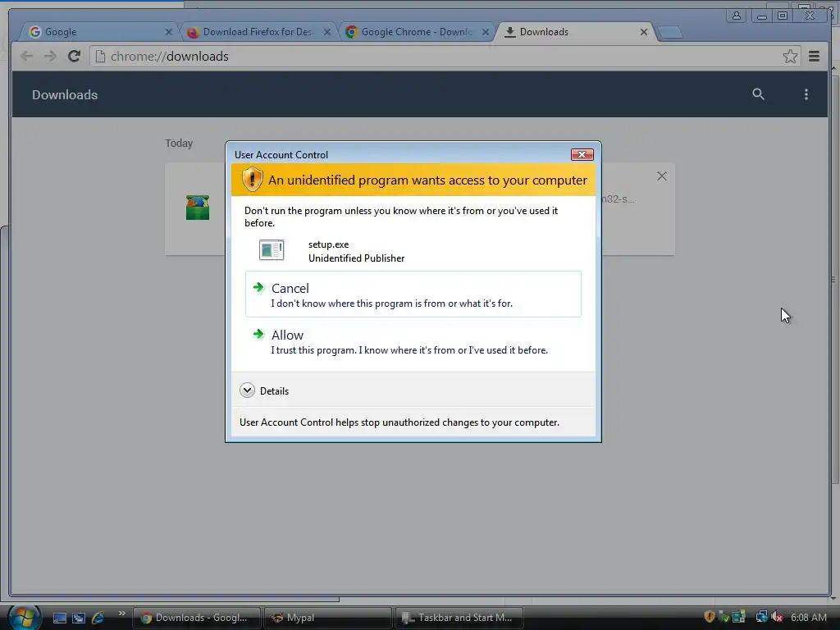Click the Downloads page heading
This screenshot has height=630, width=840.
pyautogui.click(x=65, y=95)
